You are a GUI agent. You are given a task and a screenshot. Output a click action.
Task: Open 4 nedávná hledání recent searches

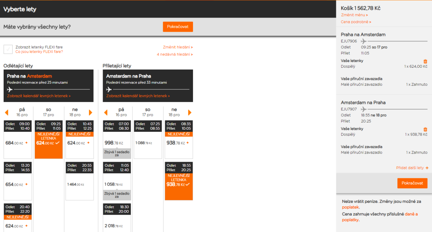[175, 54]
